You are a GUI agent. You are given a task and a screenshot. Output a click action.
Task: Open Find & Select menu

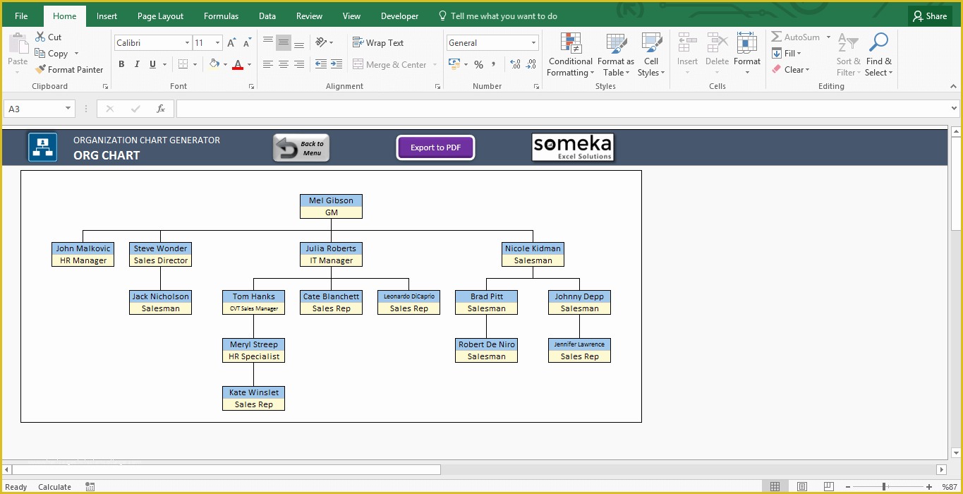[879, 55]
